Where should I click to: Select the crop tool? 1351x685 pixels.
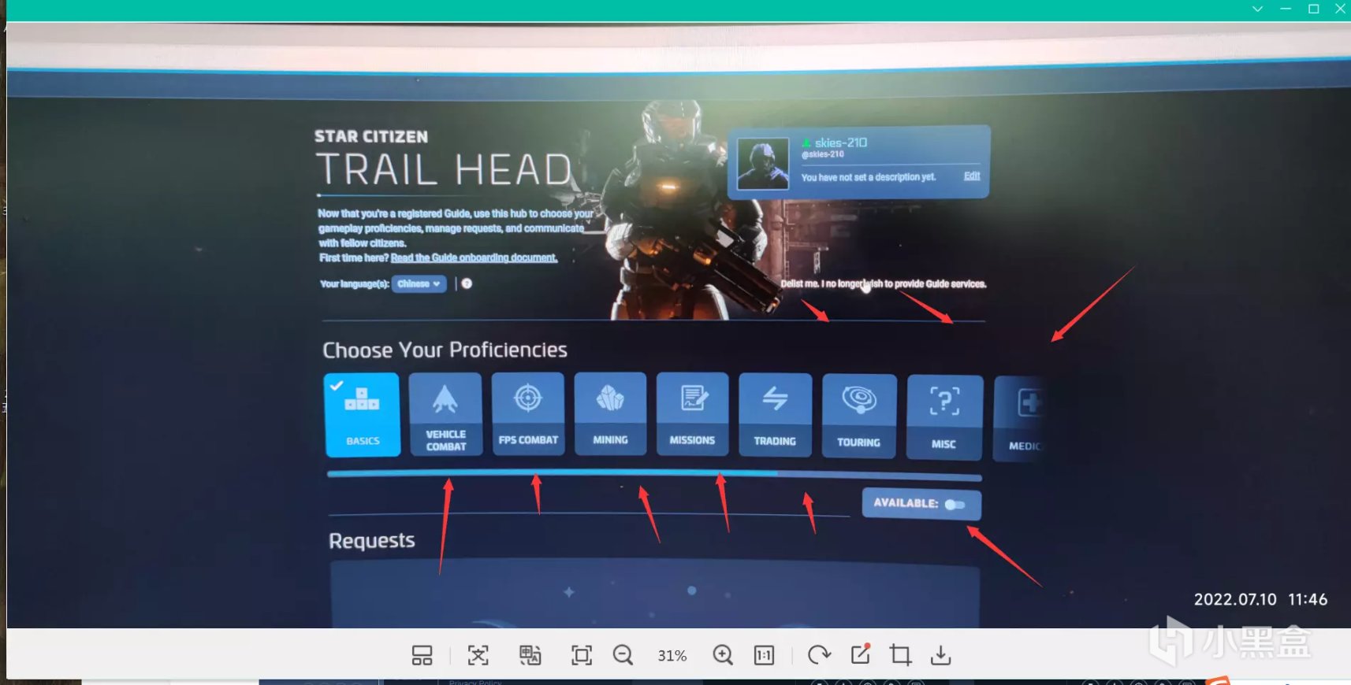[900, 655]
